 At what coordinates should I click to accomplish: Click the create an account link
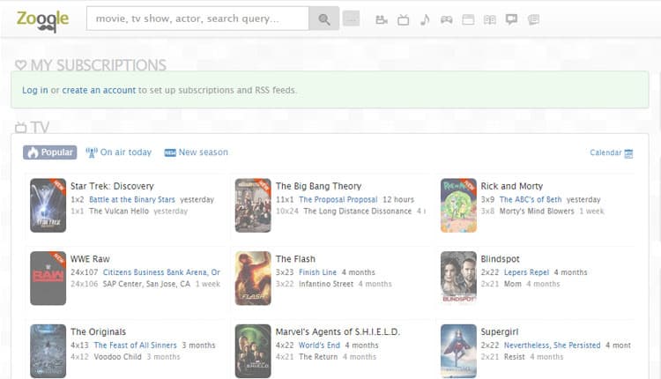click(x=99, y=90)
